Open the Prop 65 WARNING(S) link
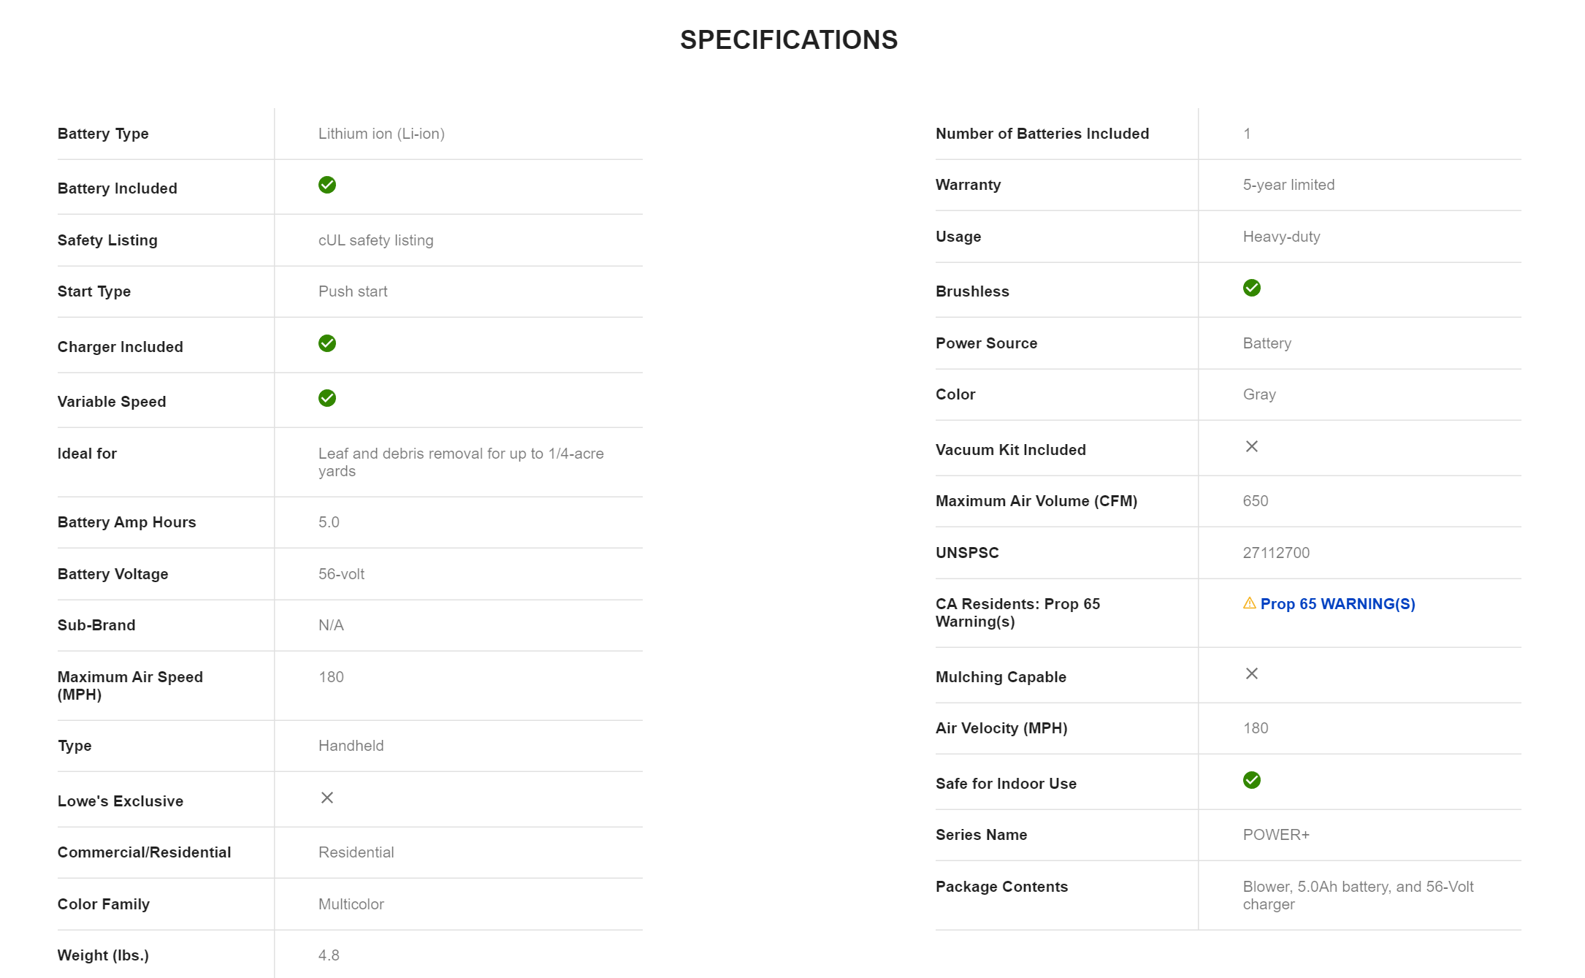 coord(1337,604)
